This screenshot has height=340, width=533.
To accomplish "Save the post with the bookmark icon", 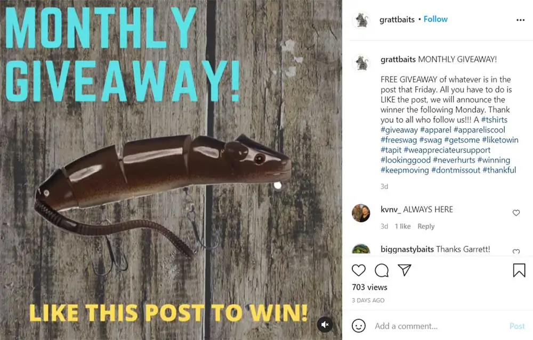I will point(519,270).
